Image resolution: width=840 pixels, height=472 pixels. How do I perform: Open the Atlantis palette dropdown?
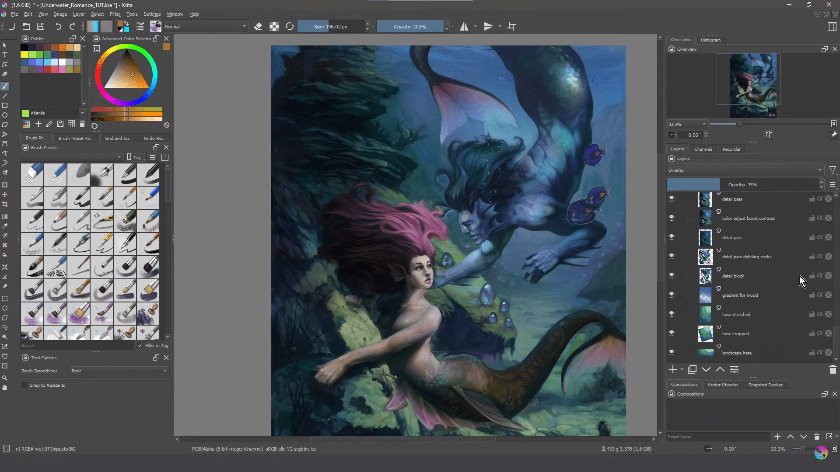click(x=82, y=113)
